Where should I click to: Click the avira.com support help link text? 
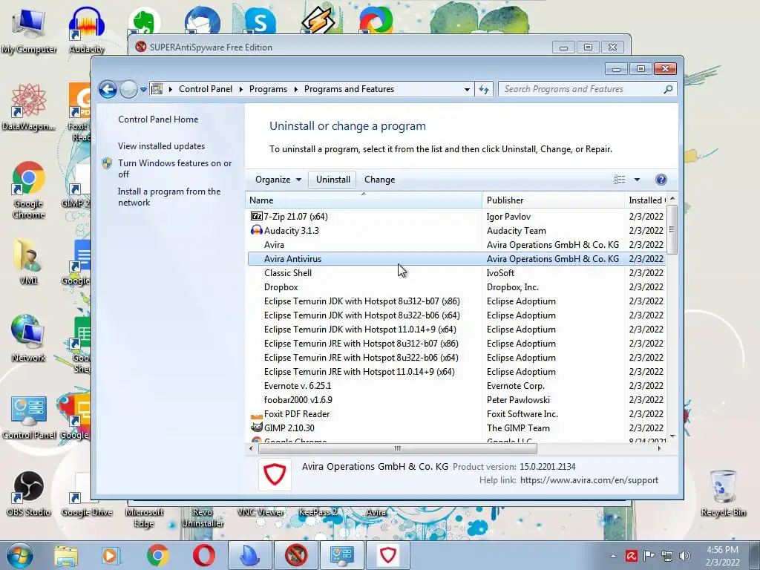coord(589,480)
